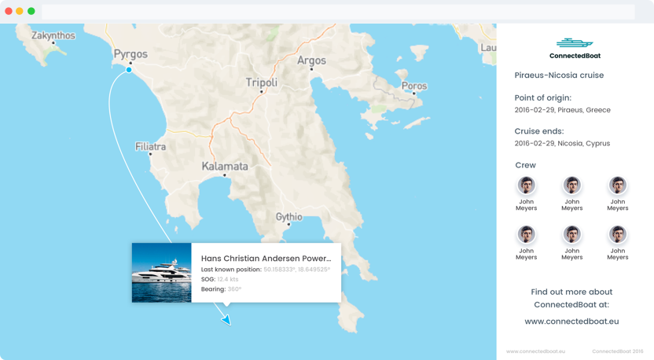The height and width of the screenshot is (360, 654).
Task: Click Piraeus-Nicosia cruise heading
Action: coord(559,75)
